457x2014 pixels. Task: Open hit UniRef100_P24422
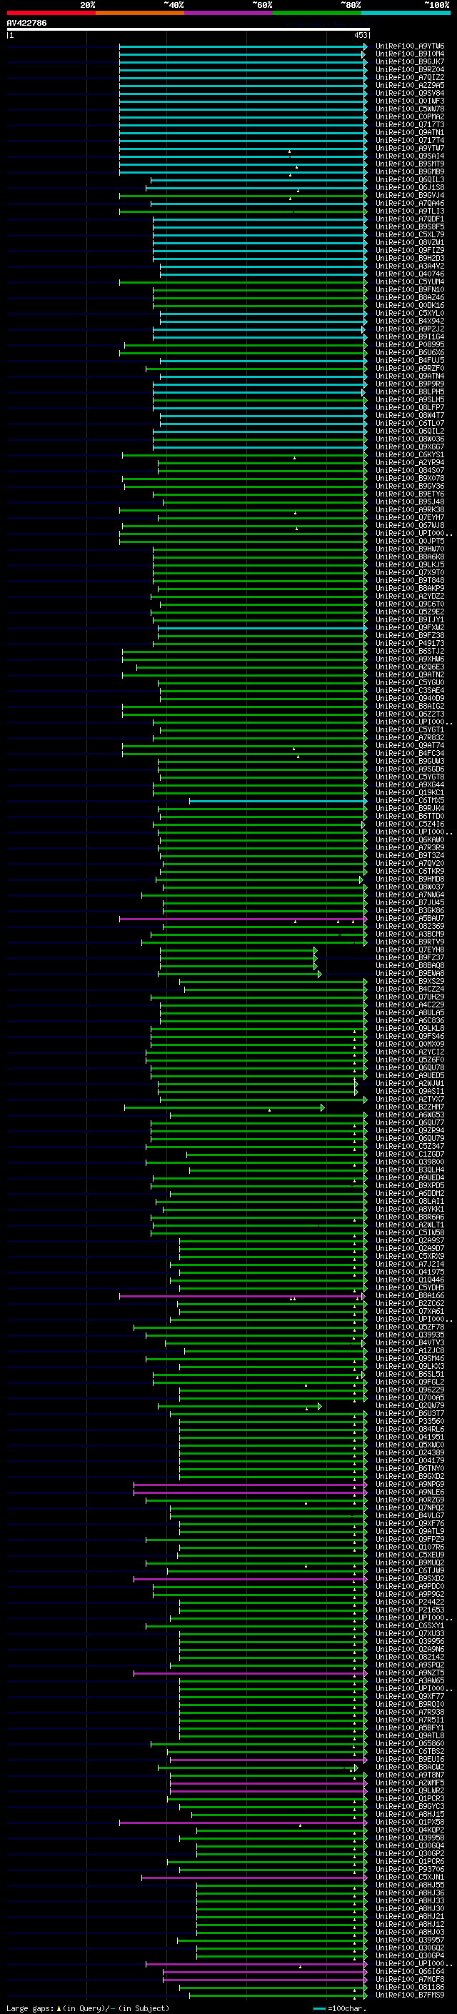pyautogui.click(x=410, y=1602)
